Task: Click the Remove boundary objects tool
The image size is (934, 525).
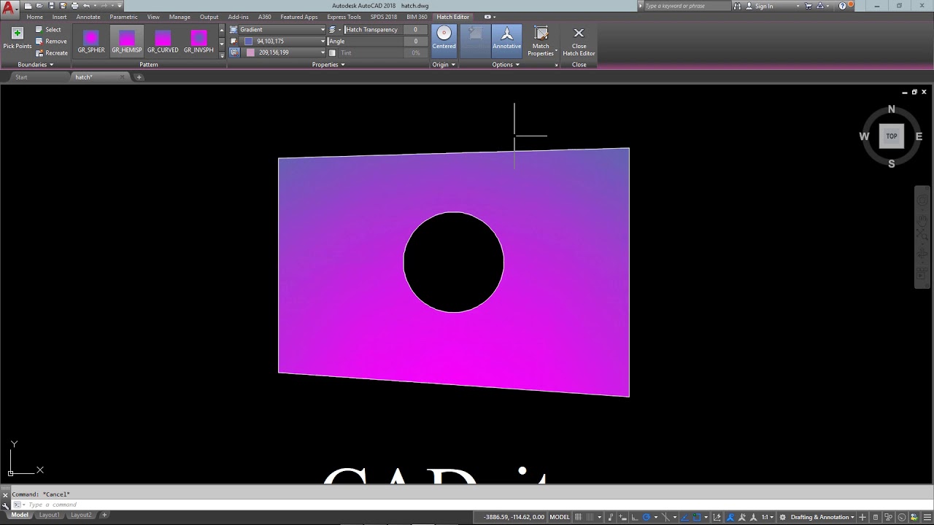Action: click(50, 42)
